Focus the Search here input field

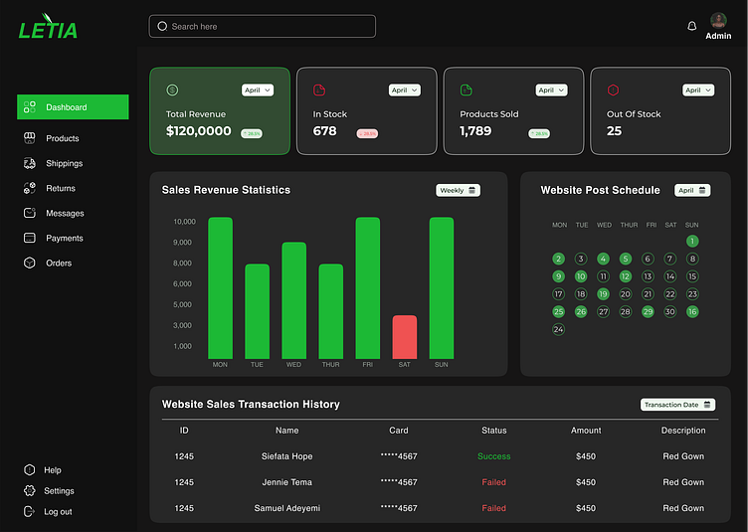(x=269, y=27)
